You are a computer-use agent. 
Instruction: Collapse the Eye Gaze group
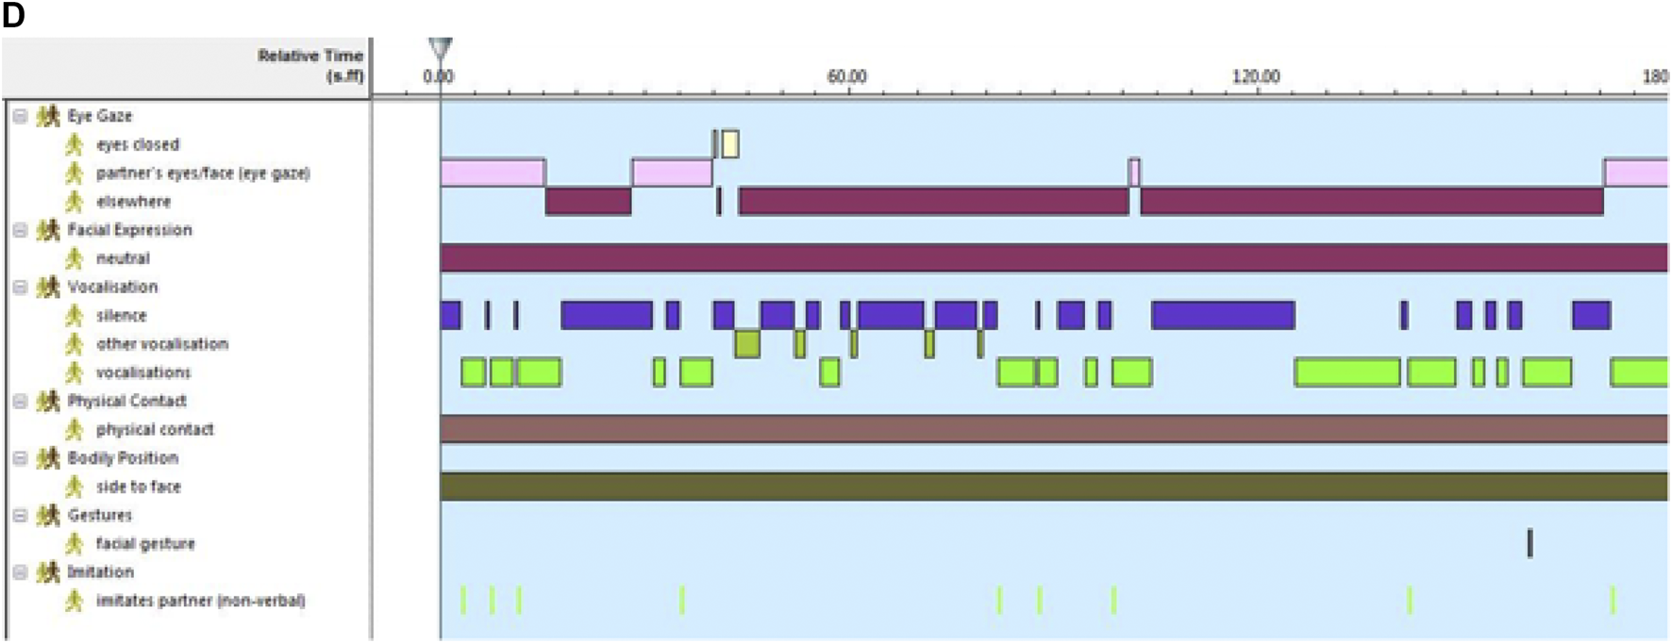click(20, 116)
